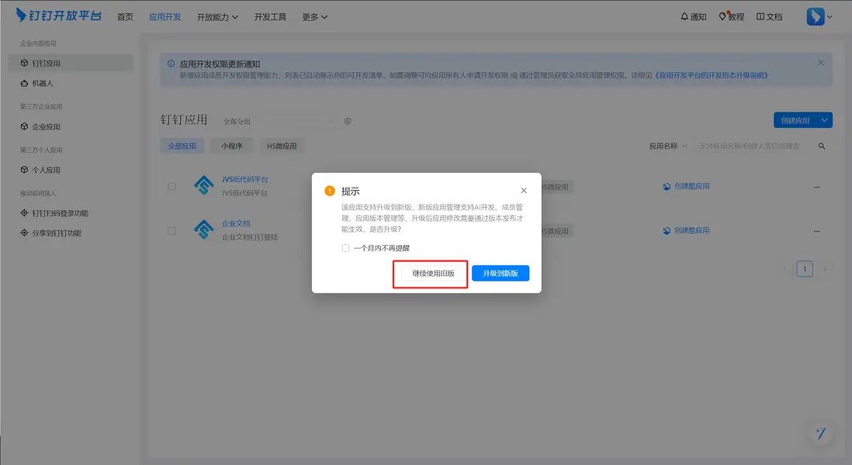852x465 pixels.
Task: Open the 文档 documentation
Action: pyautogui.click(x=768, y=16)
